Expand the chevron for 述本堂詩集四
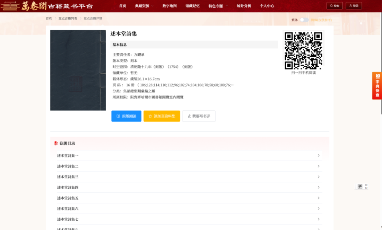Image resolution: width=382 pixels, height=230 pixels. [x=318, y=188]
